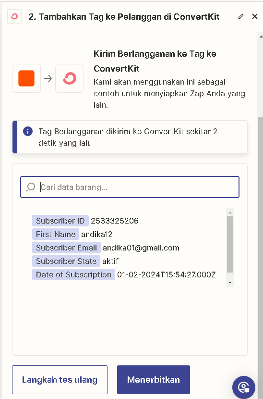The width and height of the screenshot is (263, 399).
Task: Click the data list scrollbar thumb
Action: pos(230,244)
